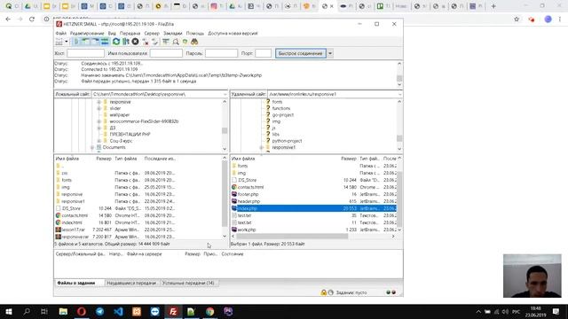568x319 pixels.
Task: Open the Редактирование menu
Action: pyautogui.click(x=87, y=34)
